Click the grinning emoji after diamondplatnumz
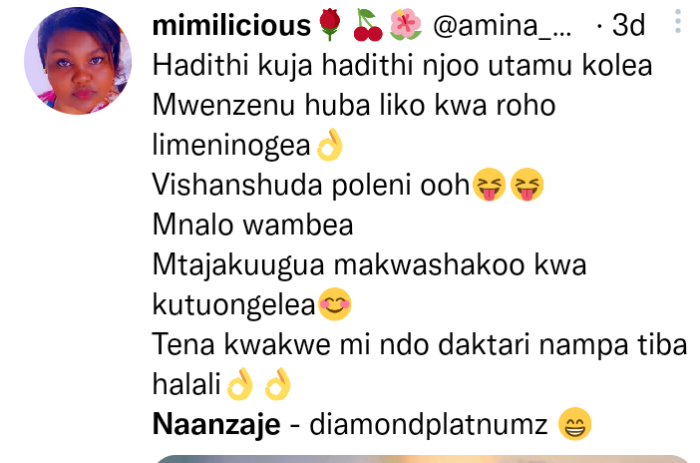 click(x=575, y=424)
